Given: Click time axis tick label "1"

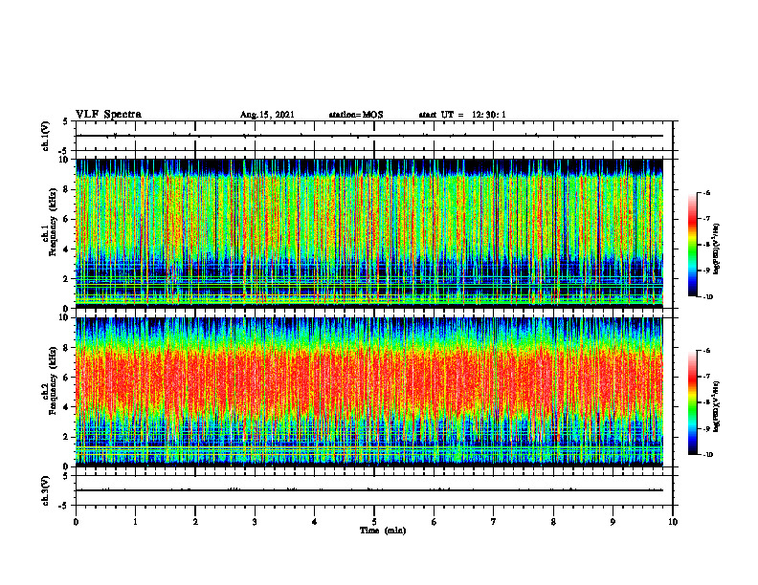Looking at the screenshot, I should pyautogui.click(x=135, y=522).
